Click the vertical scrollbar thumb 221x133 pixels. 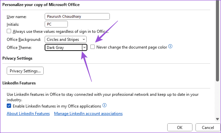217,41
